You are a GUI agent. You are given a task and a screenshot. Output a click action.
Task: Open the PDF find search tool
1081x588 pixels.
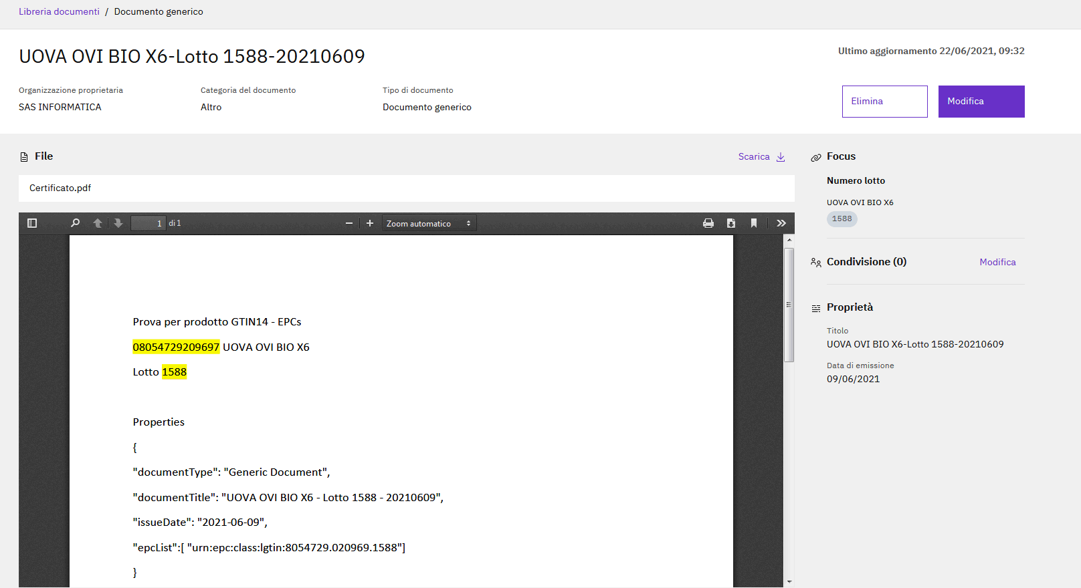tap(75, 223)
